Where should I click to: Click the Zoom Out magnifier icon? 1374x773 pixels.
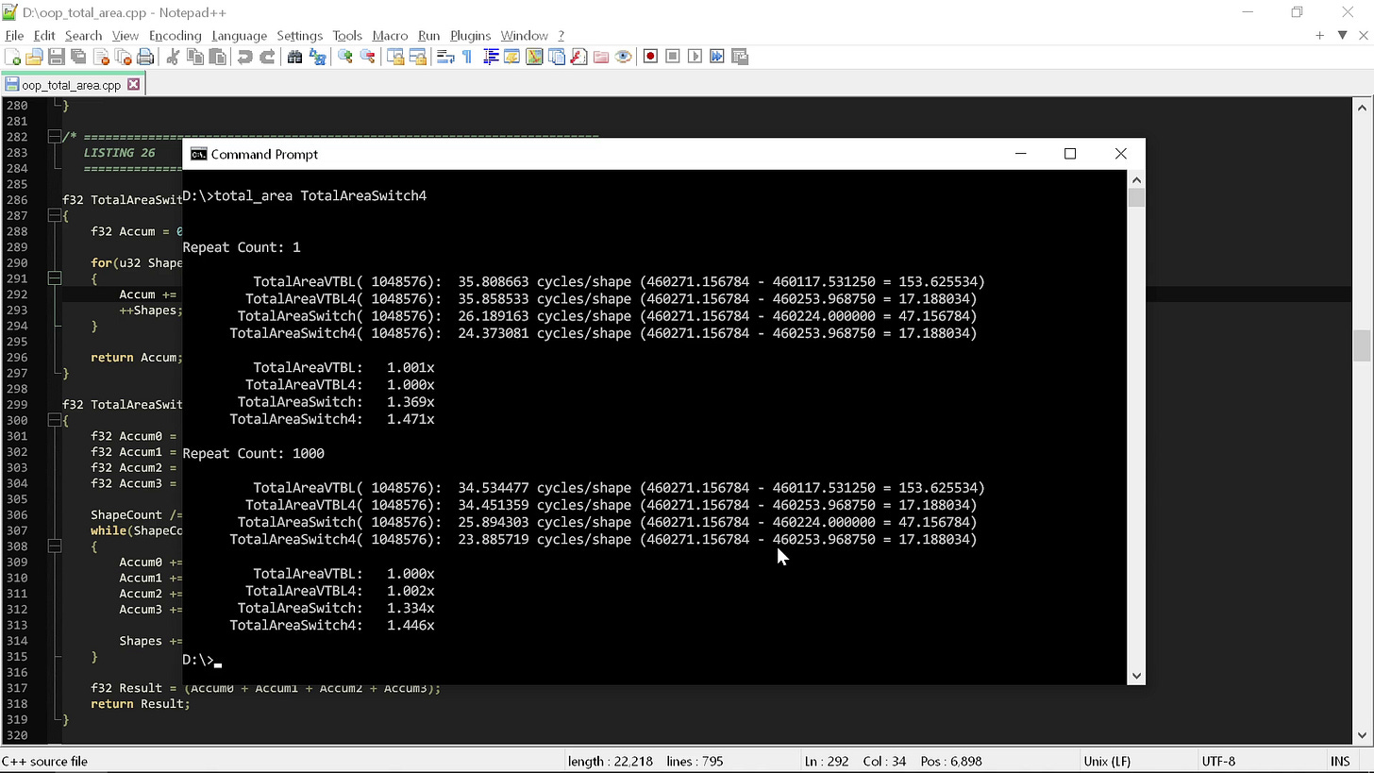pos(367,57)
